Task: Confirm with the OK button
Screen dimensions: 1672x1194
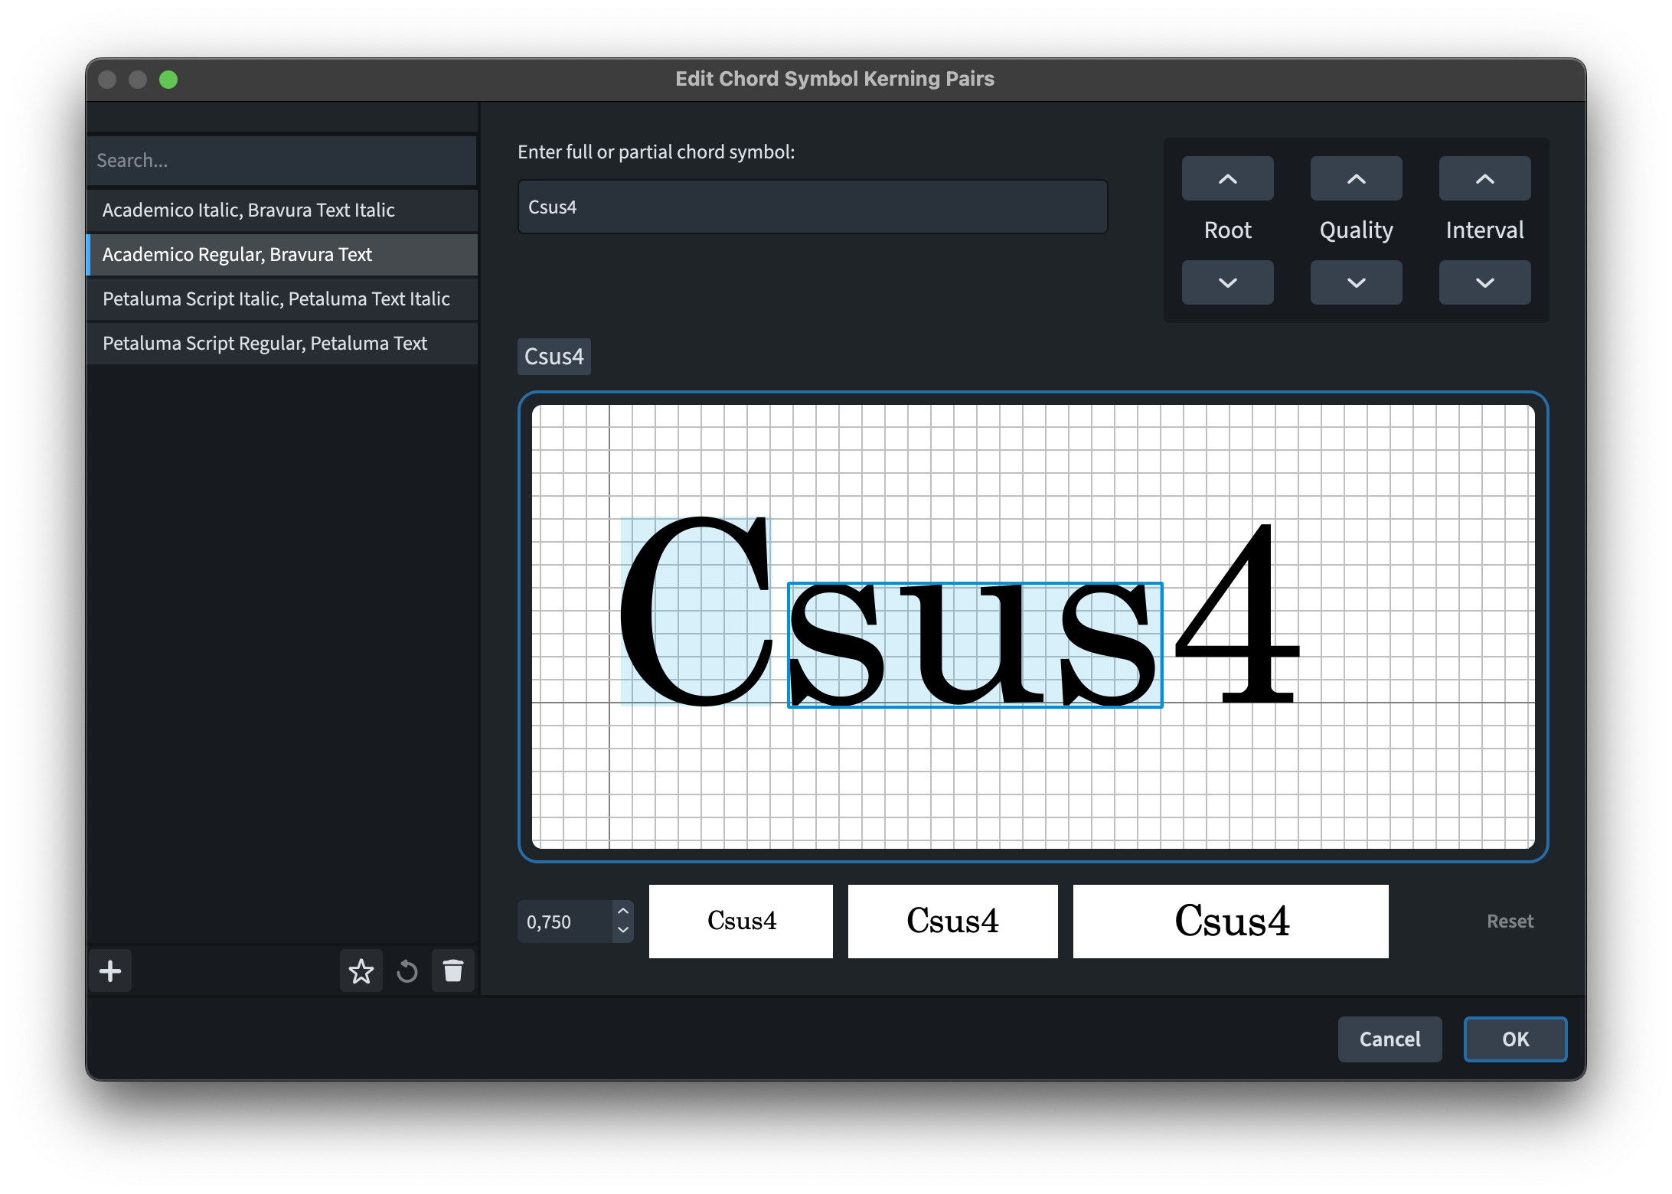Action: tap(1514, 1039)
